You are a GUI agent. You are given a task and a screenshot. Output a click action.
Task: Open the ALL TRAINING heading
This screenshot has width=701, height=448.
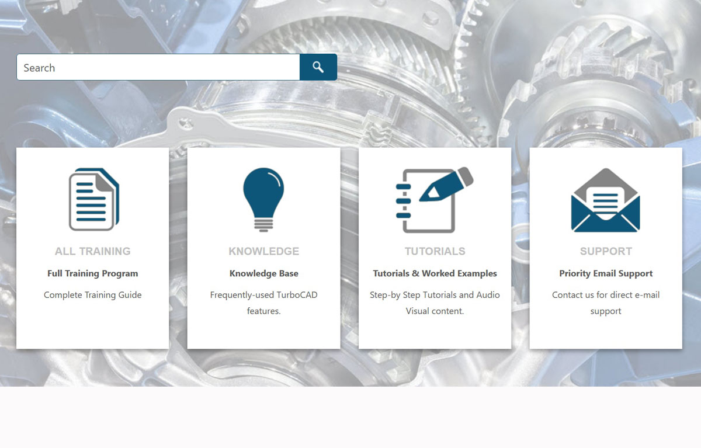click(x=93, y=251)
